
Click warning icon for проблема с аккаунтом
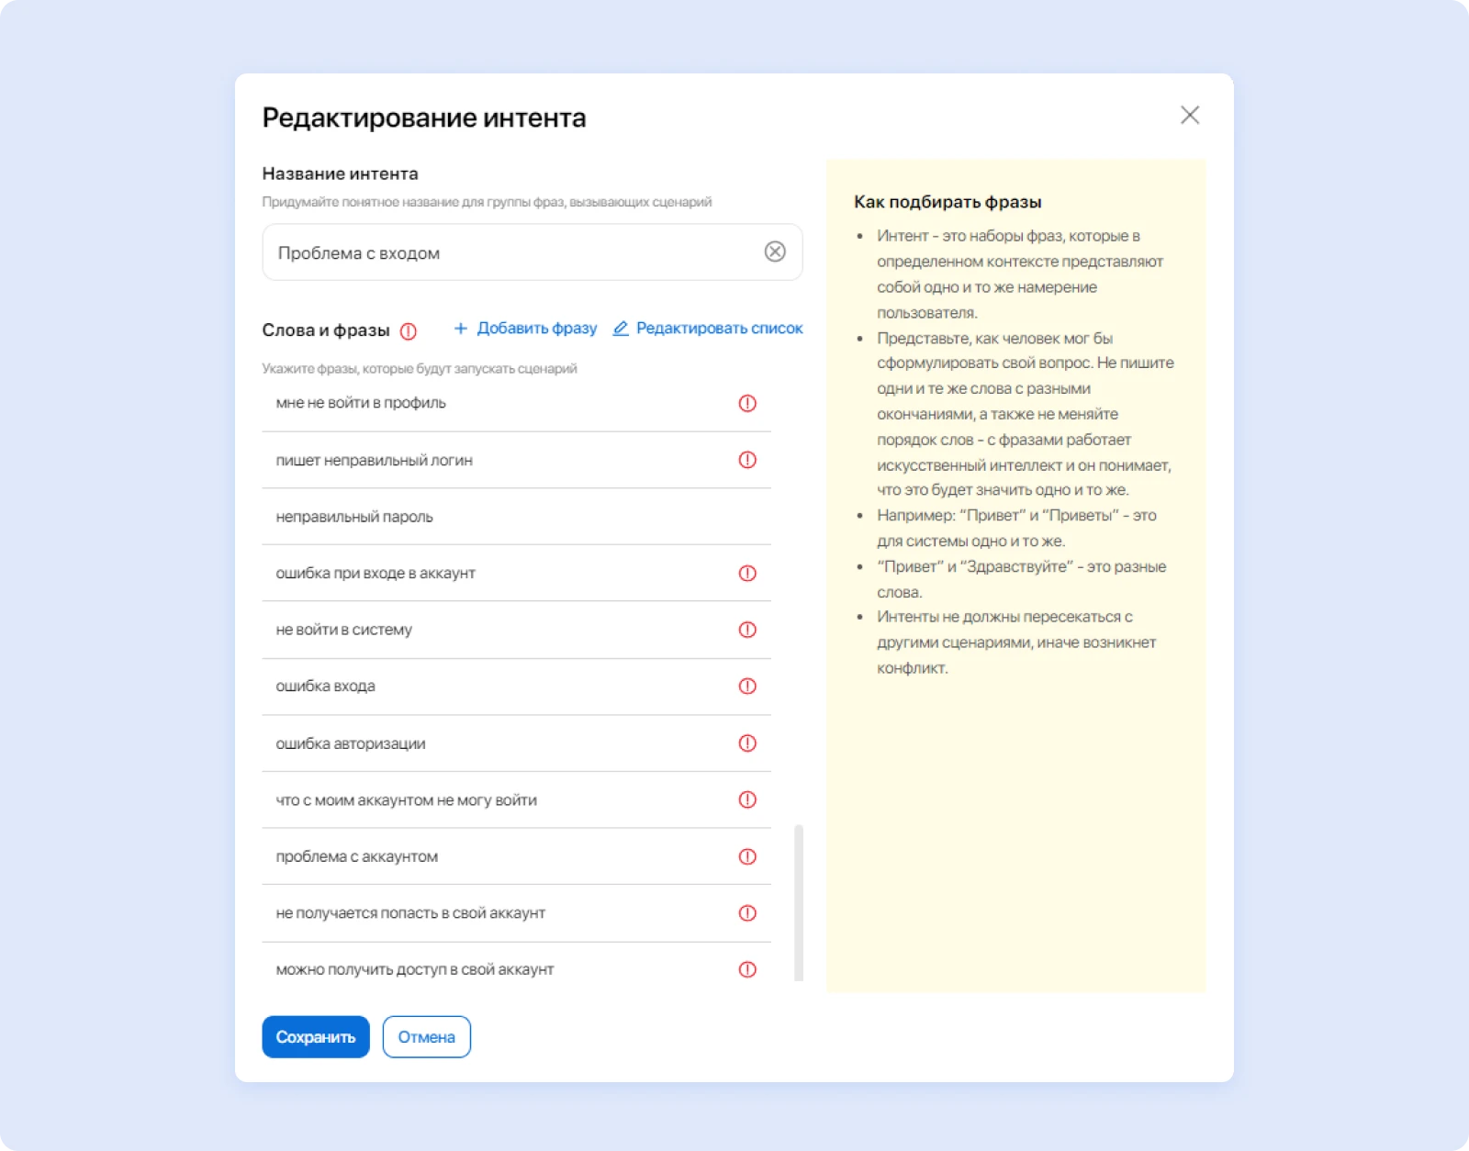point(747,856)
